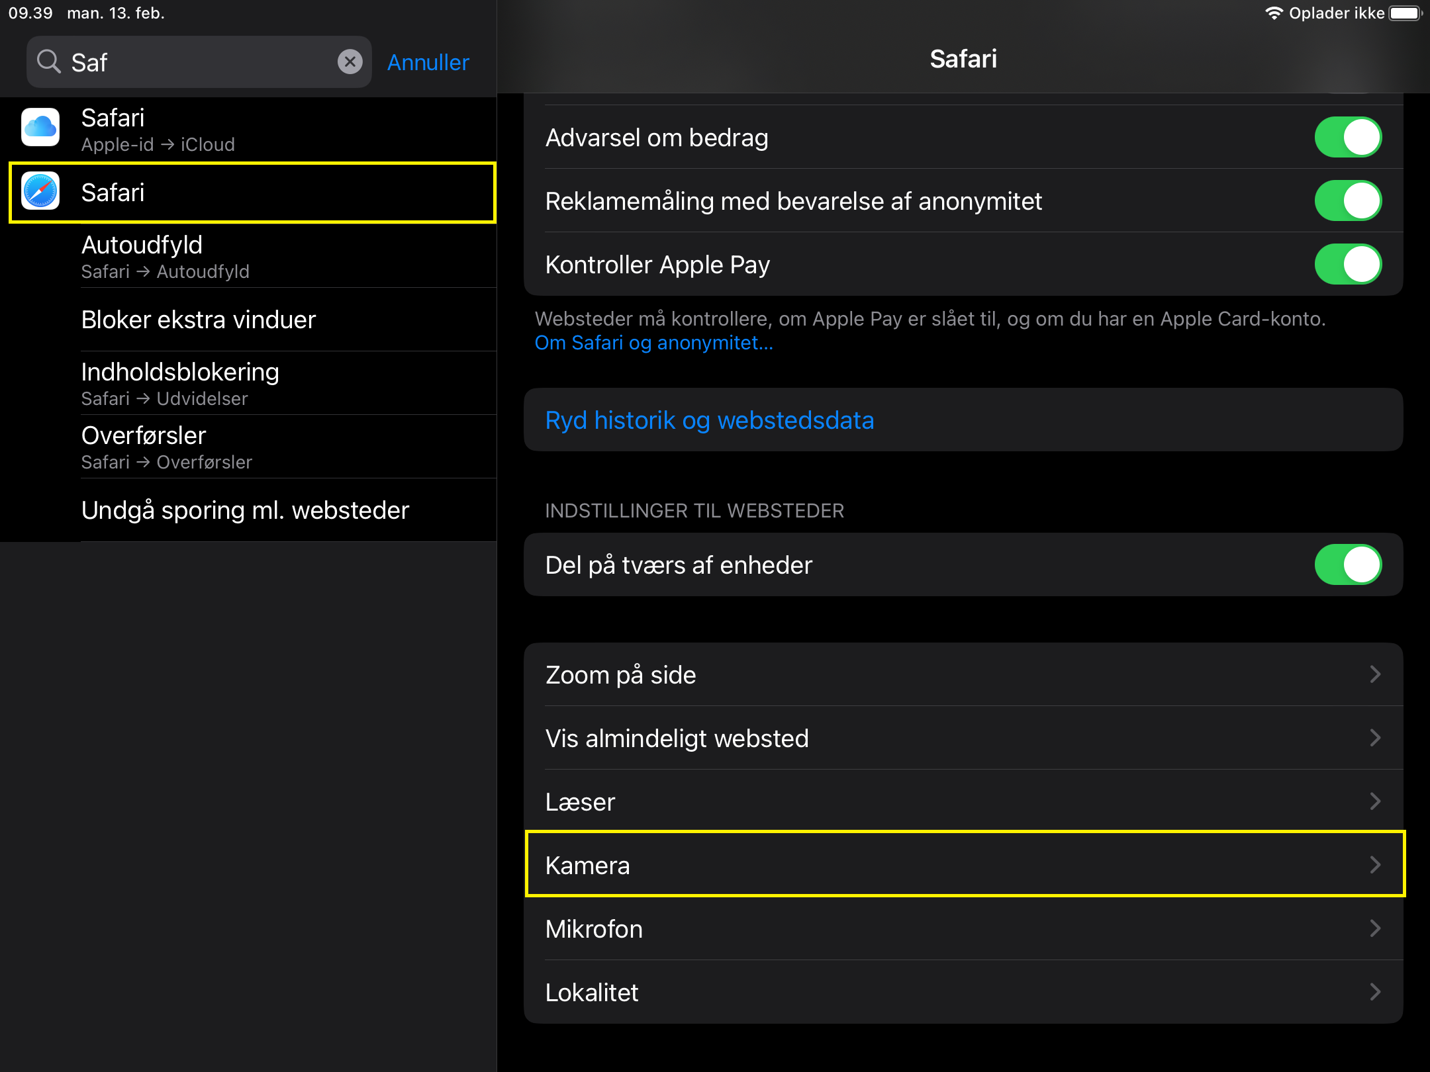Open Mikrofon settings chevron
This screenshot has height=1072, width=1430.
click(1375, 928)
